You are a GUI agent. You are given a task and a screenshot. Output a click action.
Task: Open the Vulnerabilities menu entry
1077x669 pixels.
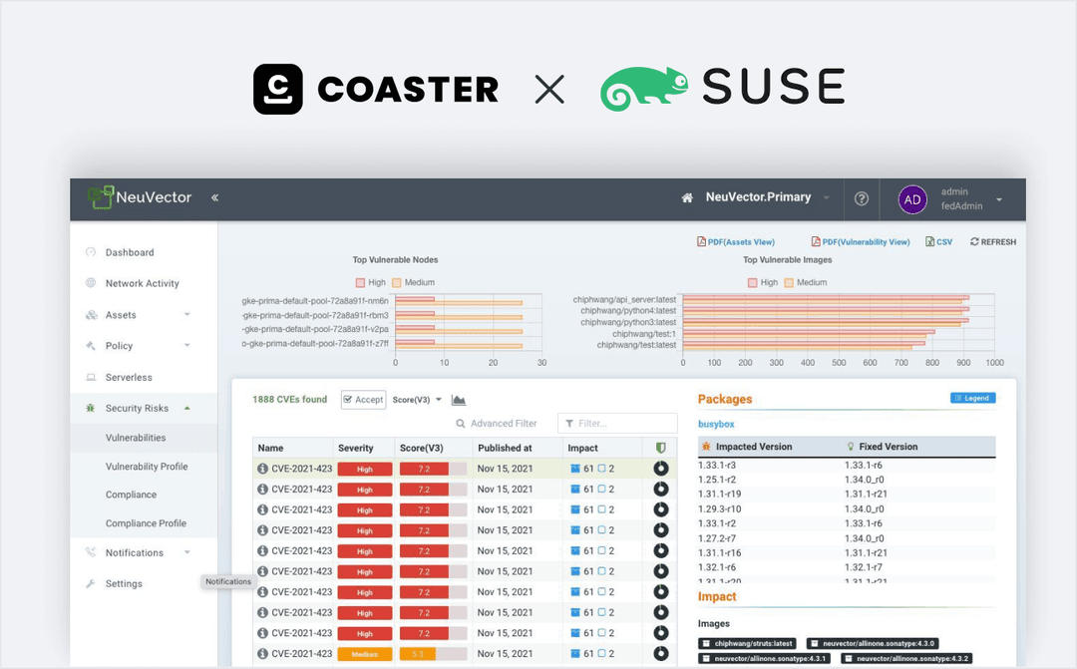[x=137, y=437]
